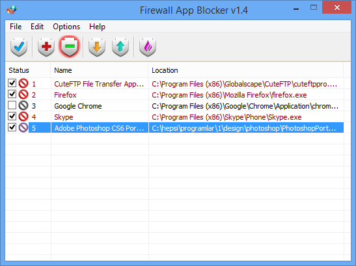Image resolution: width=356 pixels, height=266 pixels.
Task: Click the blue checkmark shield icon
Action: pyautogui.click(x=19, y=47)
